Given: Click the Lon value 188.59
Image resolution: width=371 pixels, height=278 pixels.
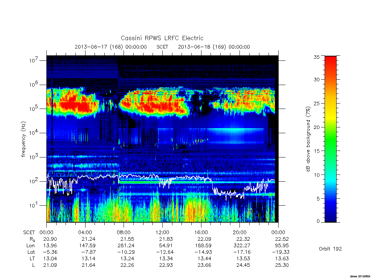Looking at the screenshot, I should pos(203,246).
